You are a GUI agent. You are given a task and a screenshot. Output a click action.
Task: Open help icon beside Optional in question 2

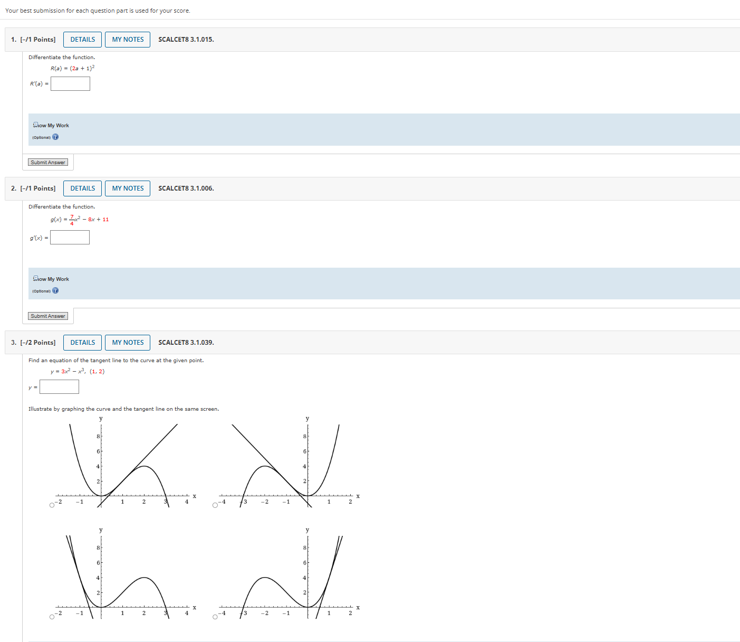[55, 291]
